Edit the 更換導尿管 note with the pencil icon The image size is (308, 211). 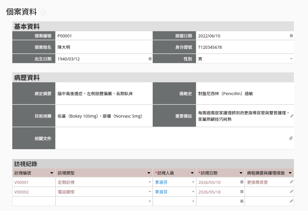(292, 182)
